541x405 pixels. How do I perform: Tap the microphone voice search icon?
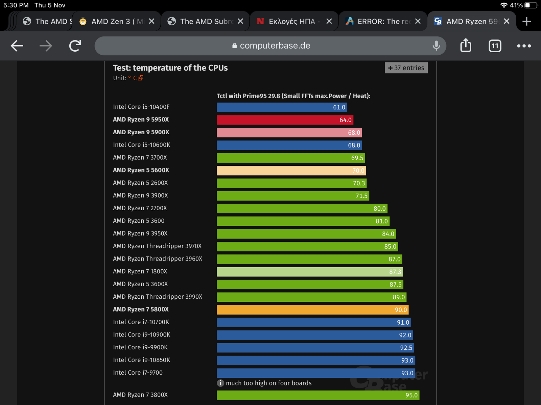tap(436, 46)
